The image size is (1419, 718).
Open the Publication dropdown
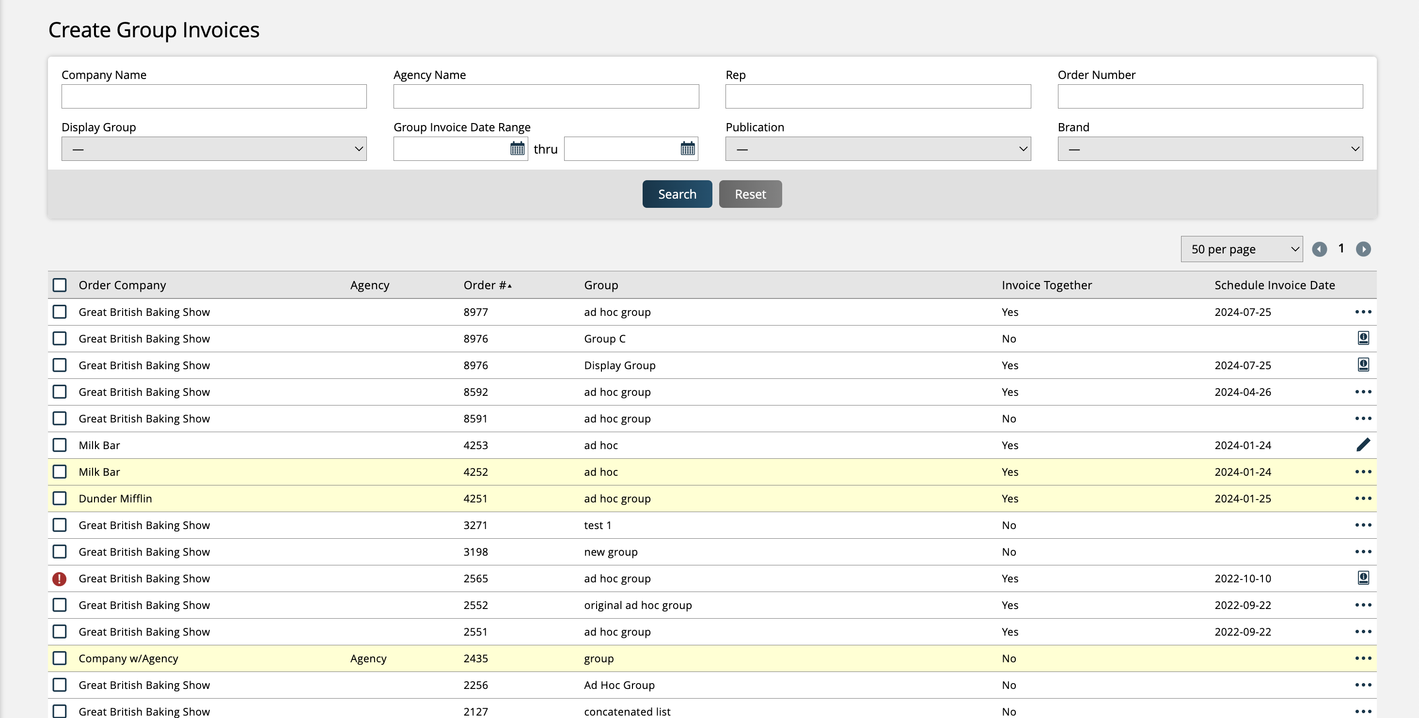pyautogui.click(x=878, y=149)
